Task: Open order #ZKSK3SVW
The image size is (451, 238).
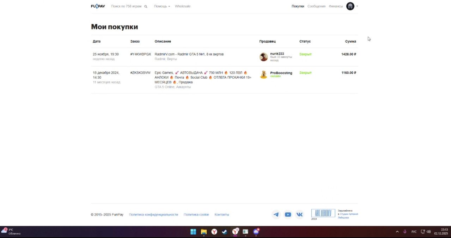Action: pyautogui.click(x=140, y=73)
